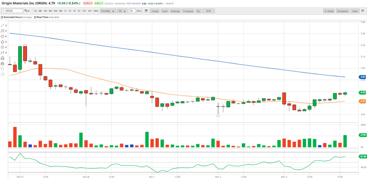Click the Compare button
The height and width of the screenshot is (179, 367).
point(188,11)
